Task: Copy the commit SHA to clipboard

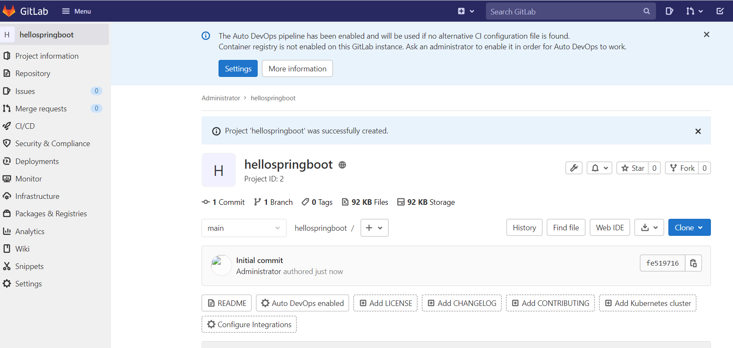Action: click(693, 263)
